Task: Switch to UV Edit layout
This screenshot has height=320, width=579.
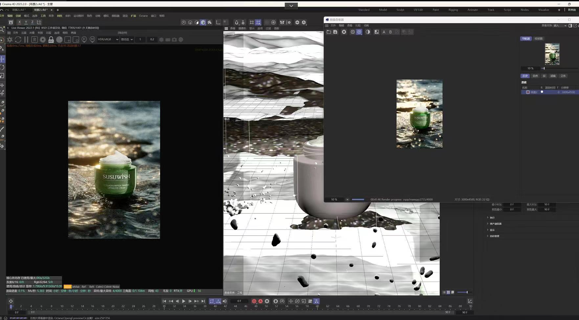Action: pyautogui.click(x=418, y=10)
